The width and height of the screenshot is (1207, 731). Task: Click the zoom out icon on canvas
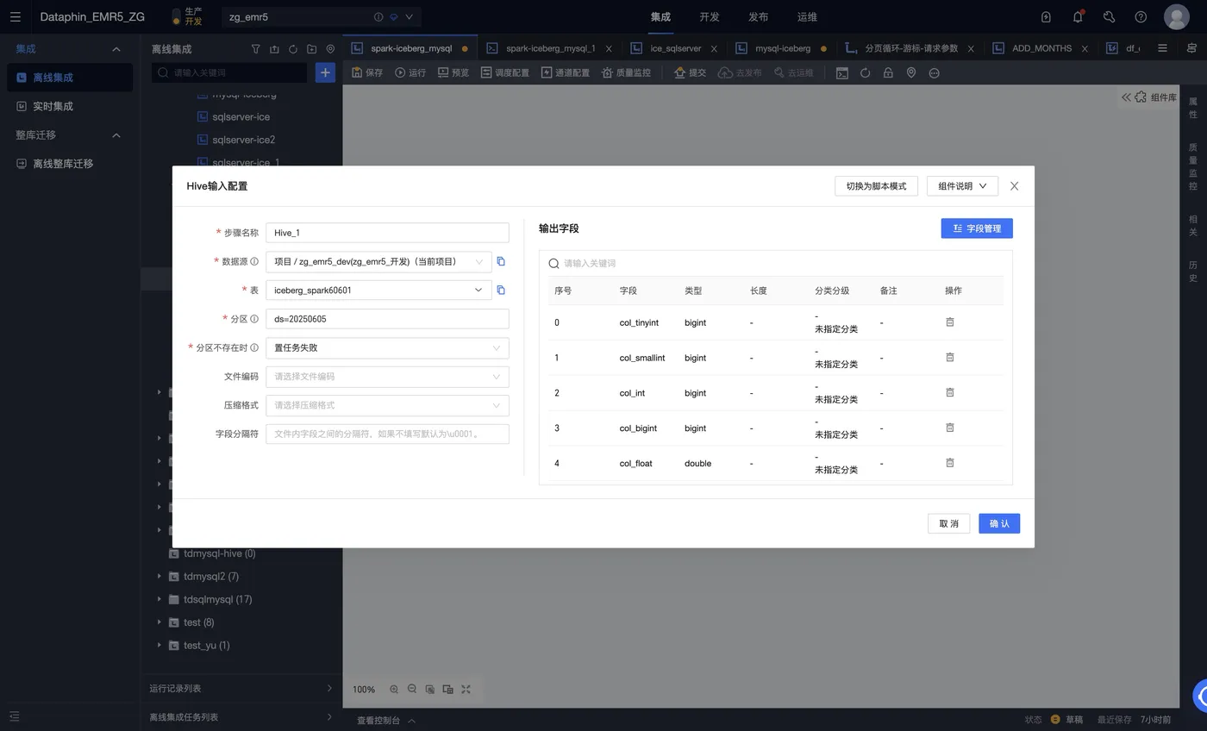click(412, 689)
